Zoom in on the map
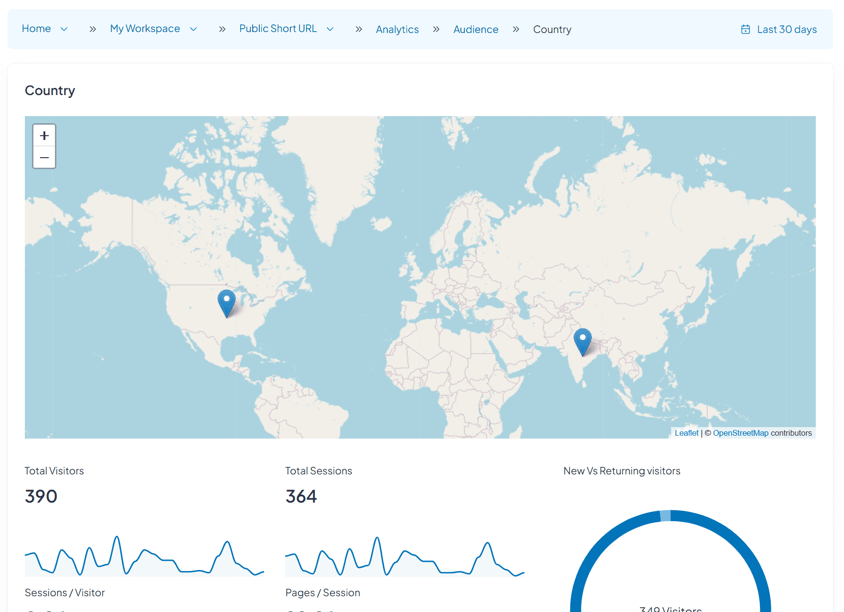 [x=44, y=136]
